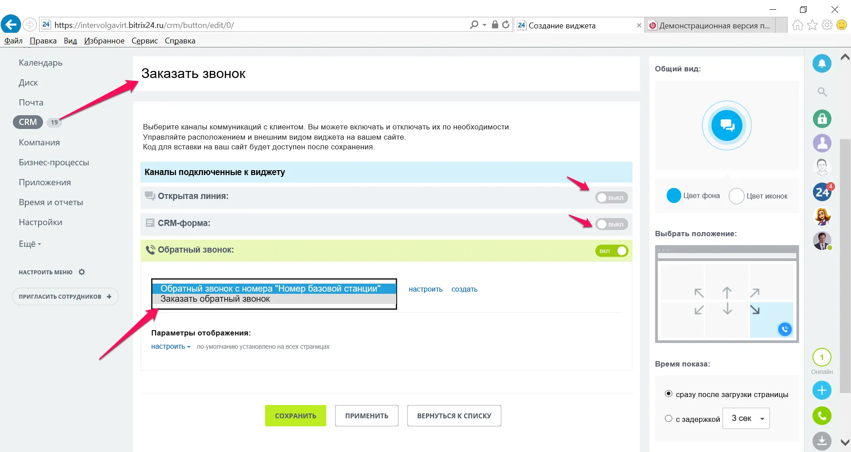Click the gear icon beside Настроить меню
This screenshot has height=452, width=851.
pos(82,272)
